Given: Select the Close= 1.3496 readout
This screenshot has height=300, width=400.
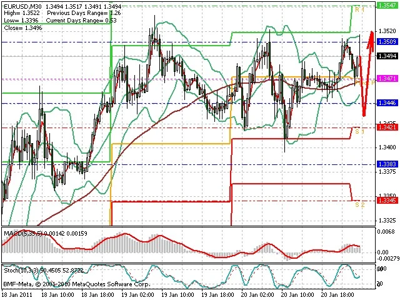Looking at the screenshot, I should tap(23, 27).
